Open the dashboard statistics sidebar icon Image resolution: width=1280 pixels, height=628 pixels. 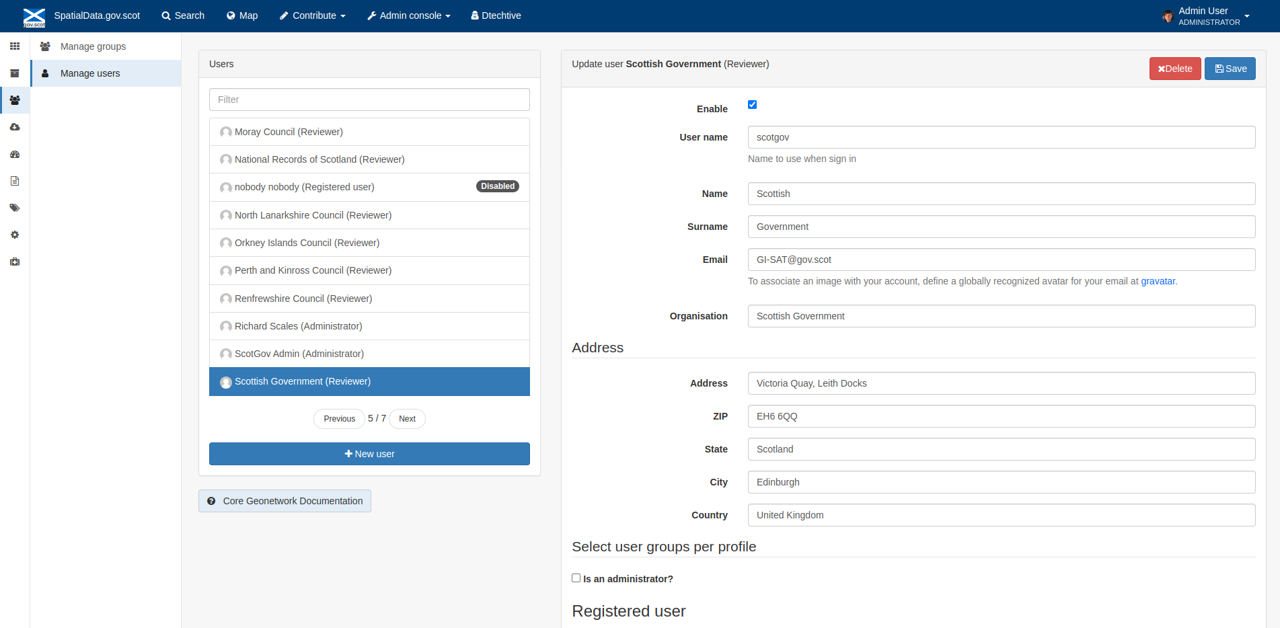[x=15, y=154]
